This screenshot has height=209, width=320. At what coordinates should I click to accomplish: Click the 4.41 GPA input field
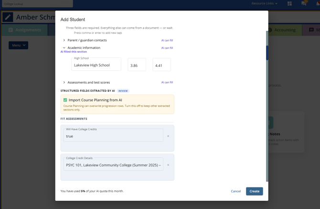pyautogui.click(x=161, y=65)
